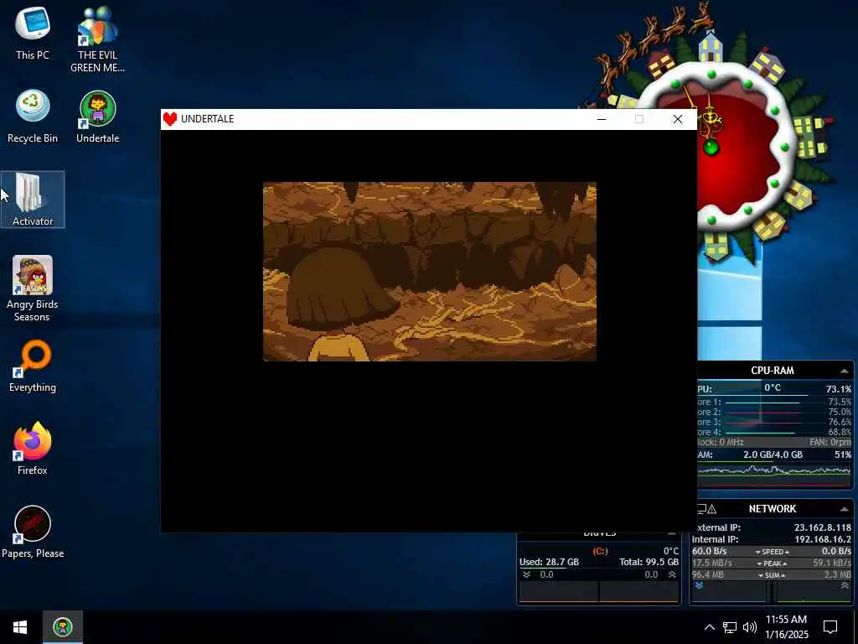Click the RAM usage 2.0 GB/4.0 GB readout

point(773,454)
